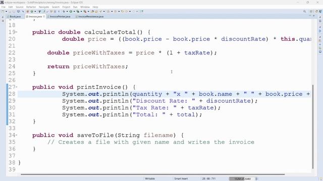Open the External Tools dropdown arrow

[x=88, y=12]
